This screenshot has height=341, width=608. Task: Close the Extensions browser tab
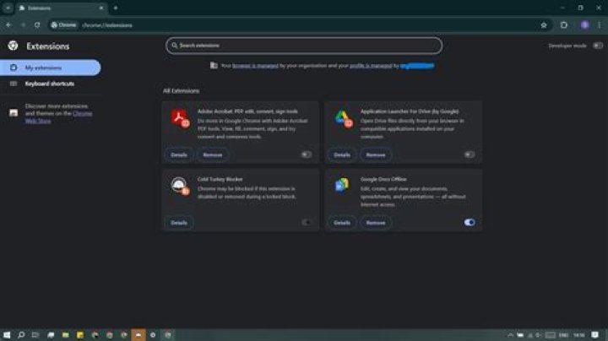tap(101, 8)
